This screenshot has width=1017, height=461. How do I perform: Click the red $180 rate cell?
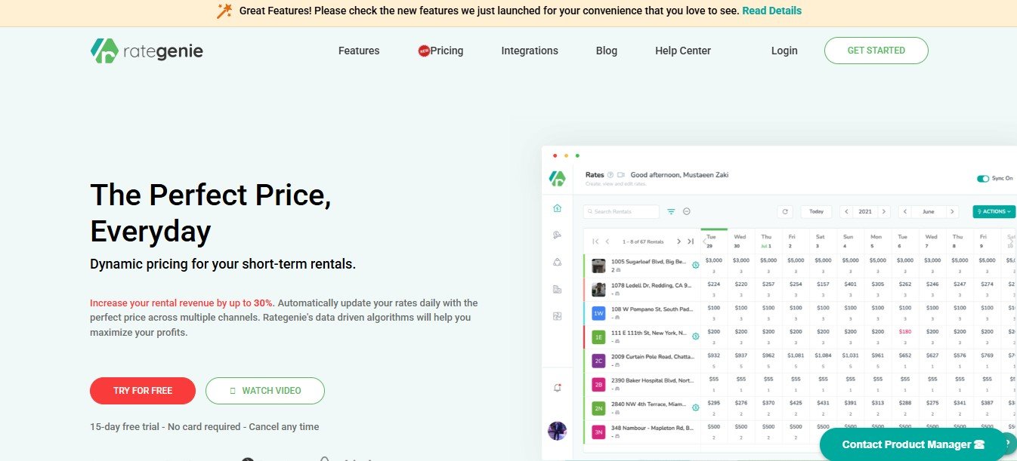pyautogui.click(x=904, y=332)
